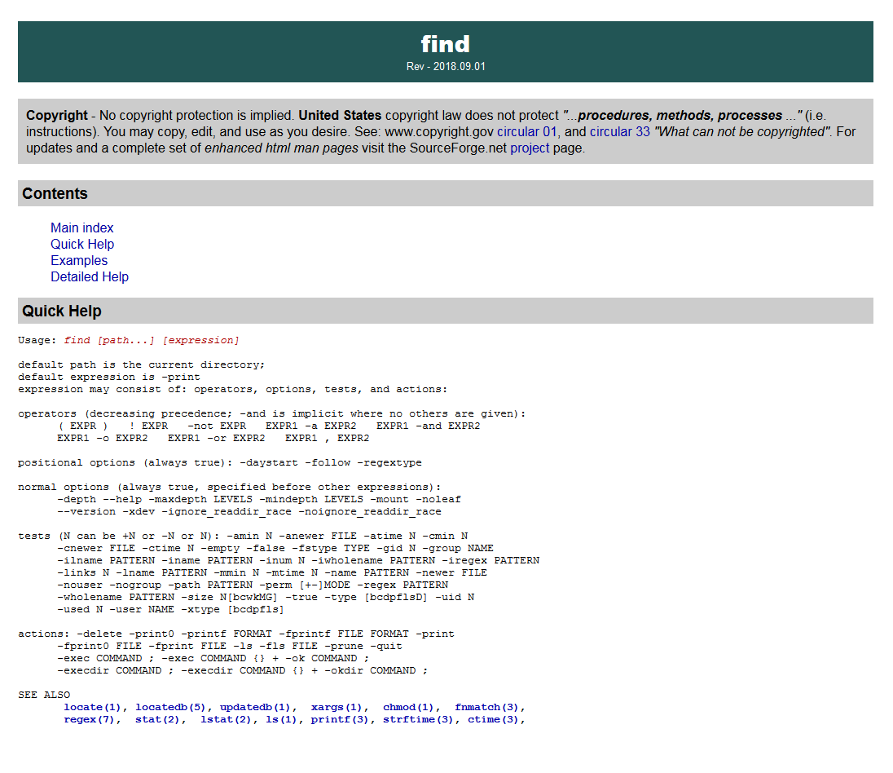
Task: Visit the SourceForge.net project page link
Action: (530, 148)
